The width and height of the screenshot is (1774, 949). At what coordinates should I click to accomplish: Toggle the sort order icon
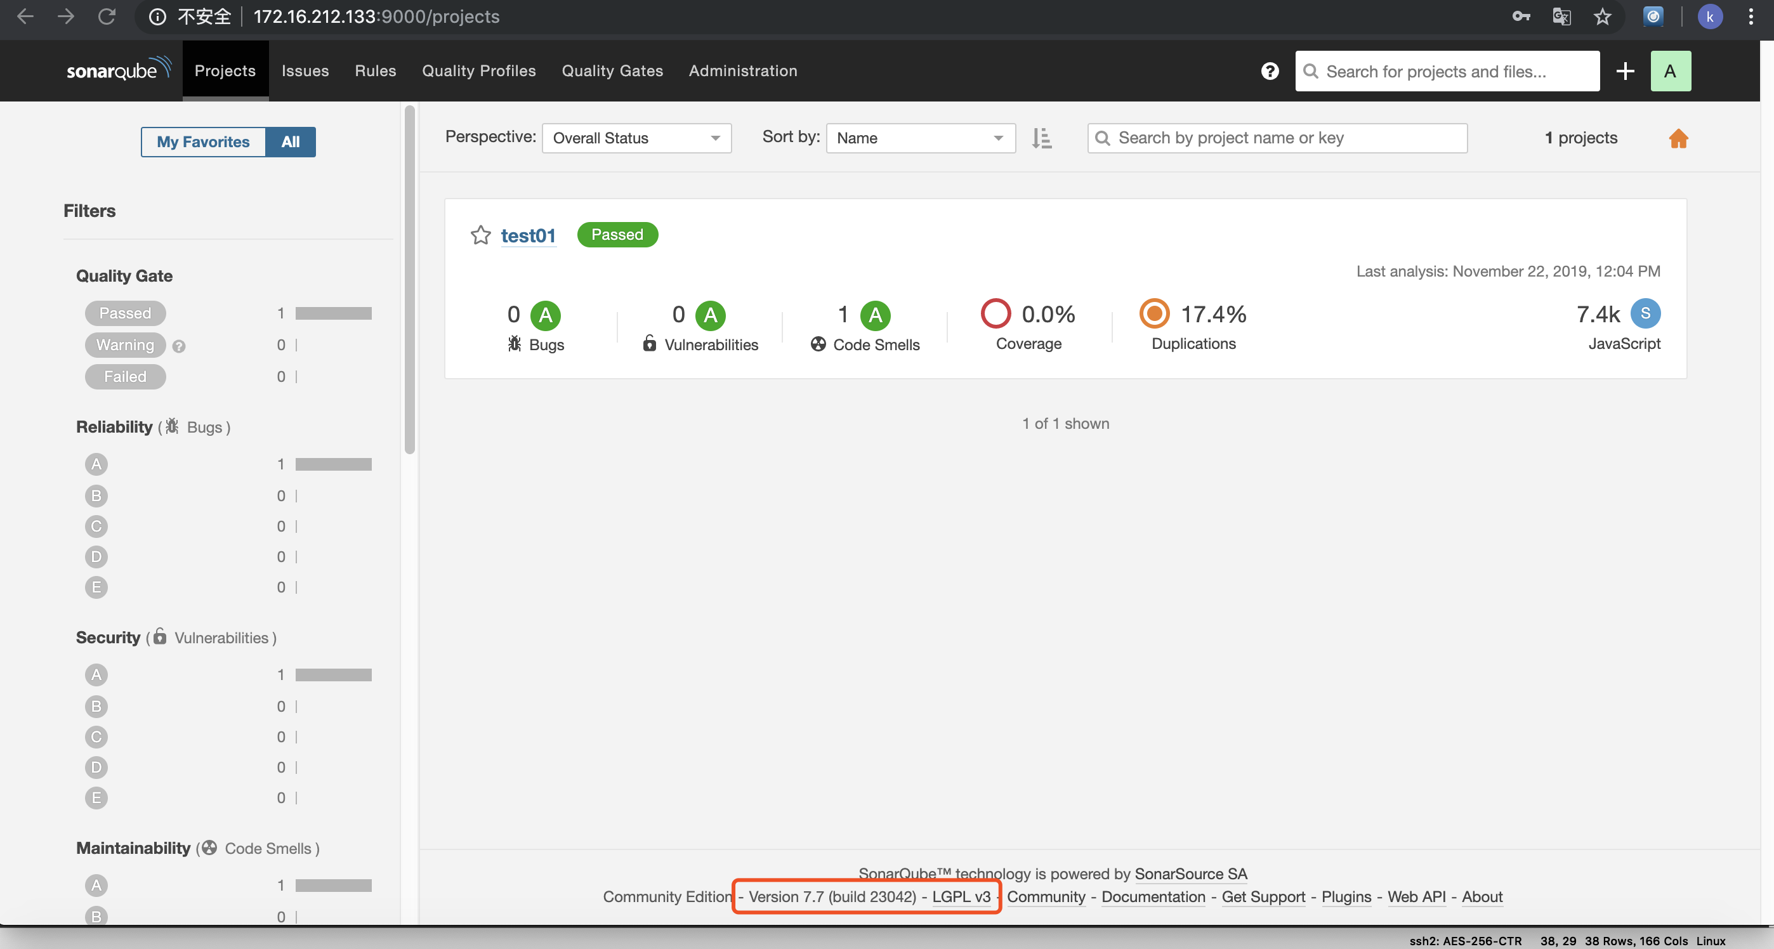[x=1042, y=138]
